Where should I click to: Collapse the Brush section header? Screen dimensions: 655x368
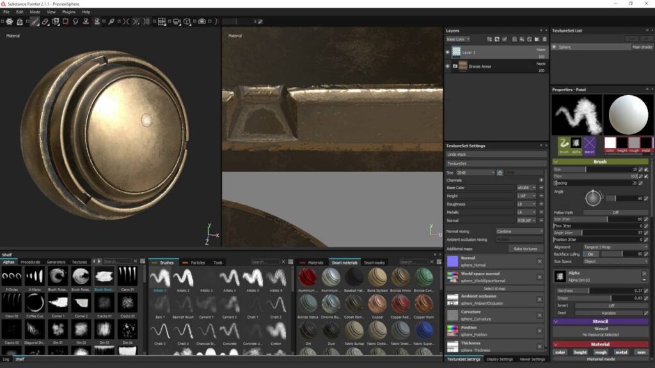coord(600,162)
